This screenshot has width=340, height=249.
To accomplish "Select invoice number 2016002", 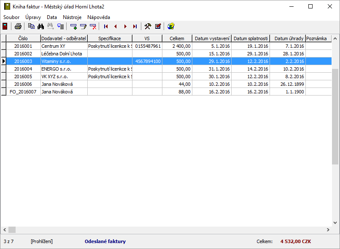I will (23, 54).
